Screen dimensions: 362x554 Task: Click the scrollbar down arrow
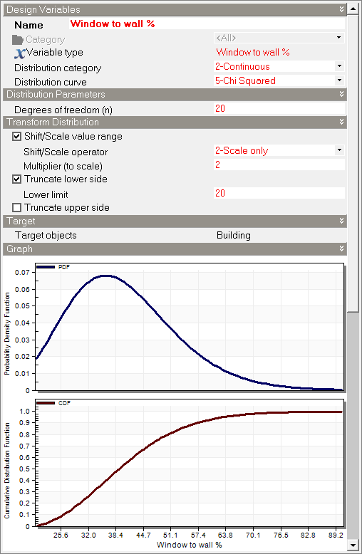coord(353,545)
